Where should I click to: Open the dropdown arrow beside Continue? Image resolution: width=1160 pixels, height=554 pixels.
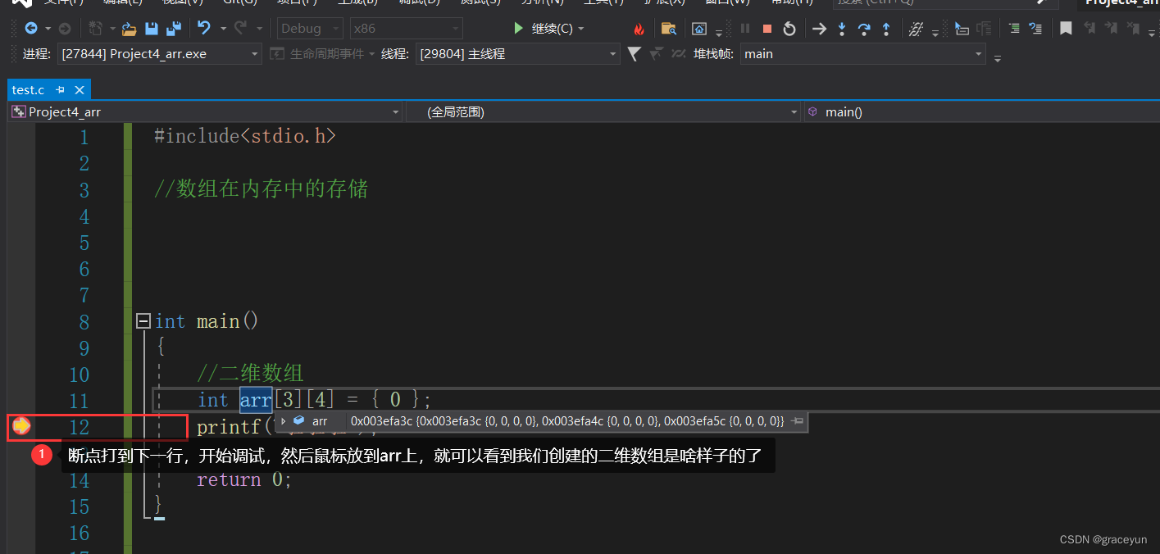(581, 29)
